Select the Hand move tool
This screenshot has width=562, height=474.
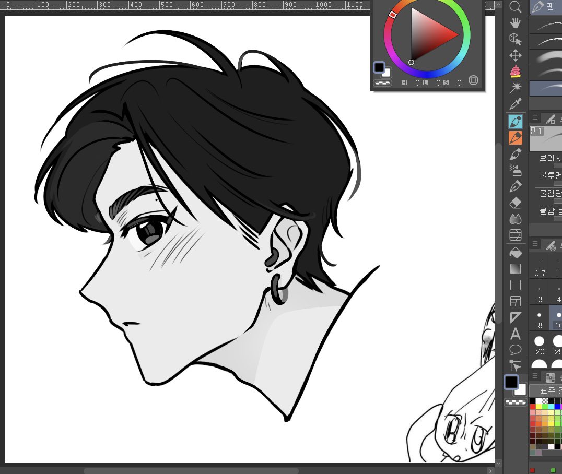click(515, 23)
